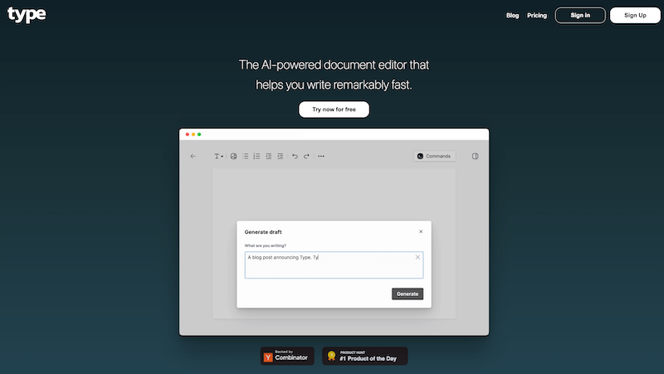Click the decrease indent icon
The height and width of the screenshot is (374, 664).
(x=268, y=156)
